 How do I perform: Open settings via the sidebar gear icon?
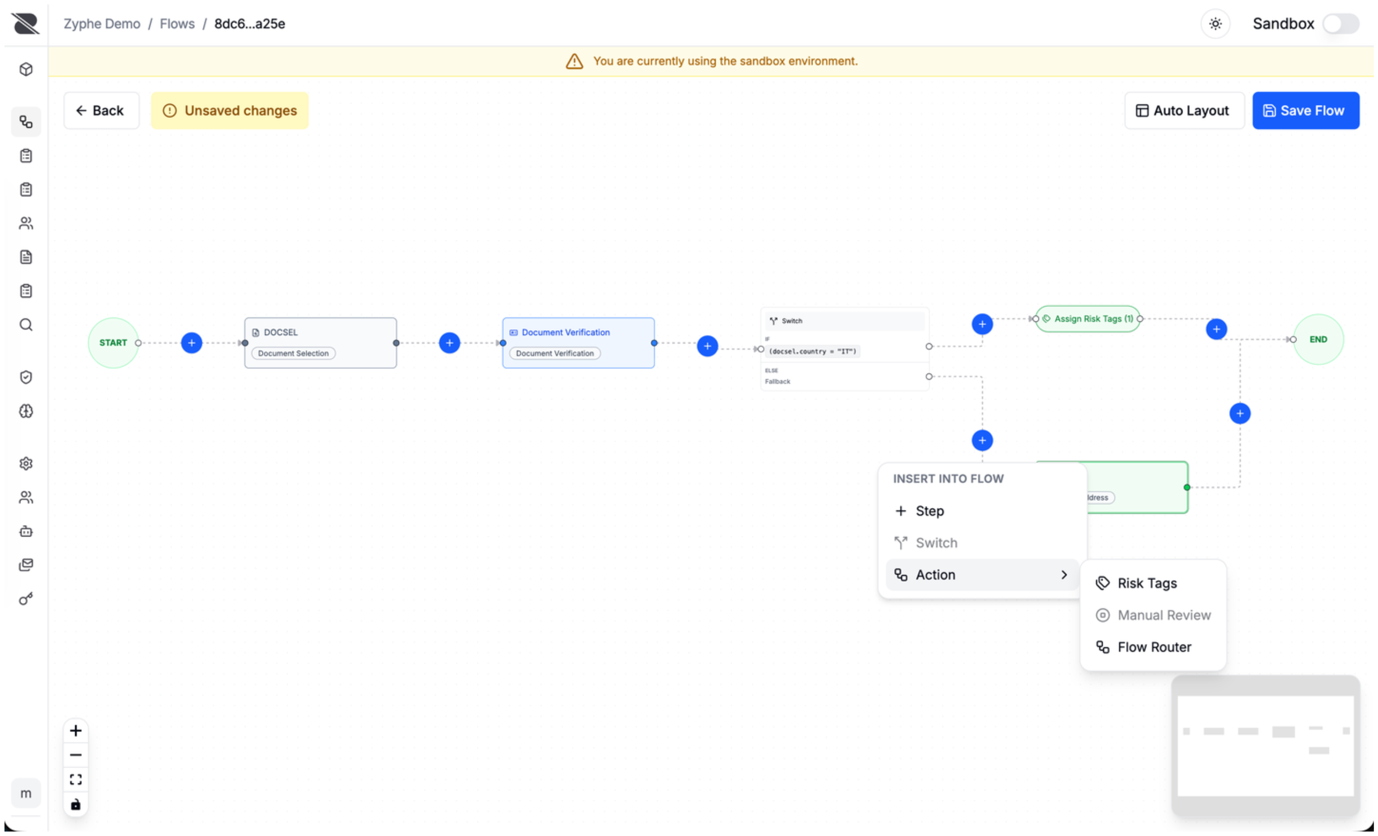(x=26, y=463)
